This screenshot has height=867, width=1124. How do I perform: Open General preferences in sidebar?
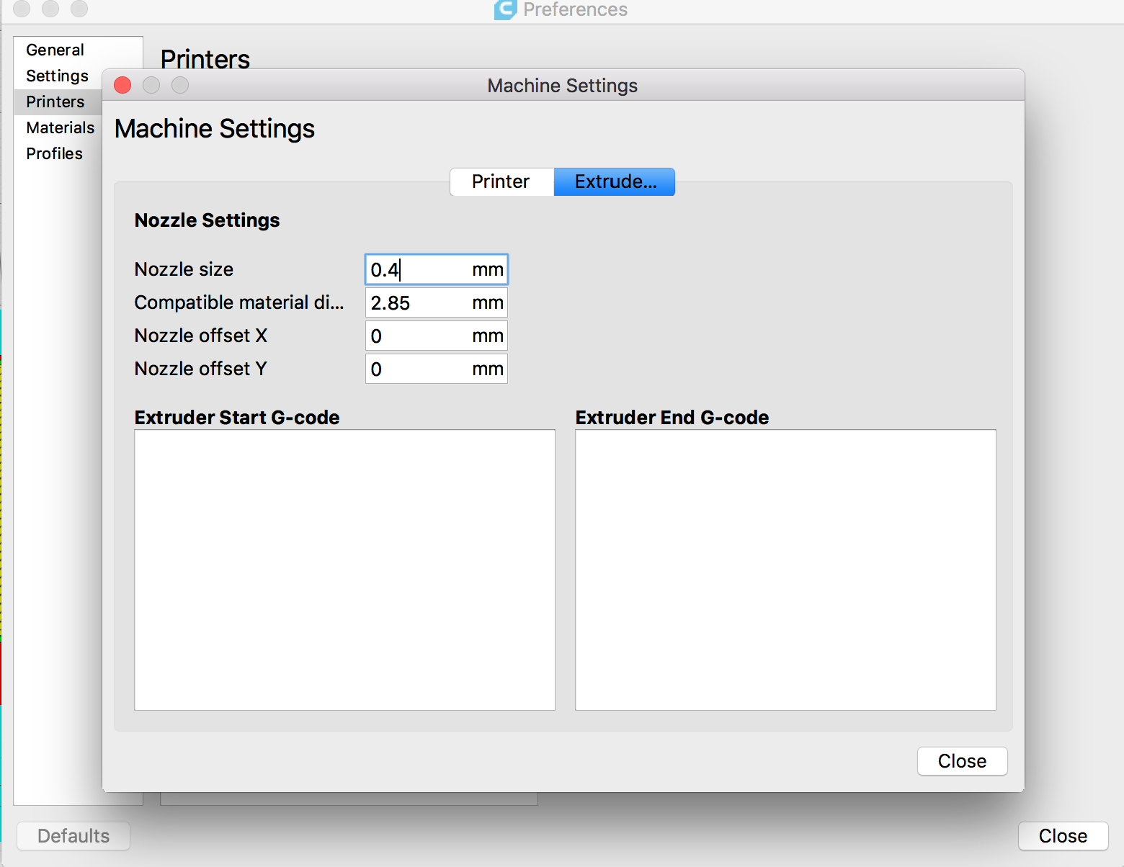pos(55,50)
